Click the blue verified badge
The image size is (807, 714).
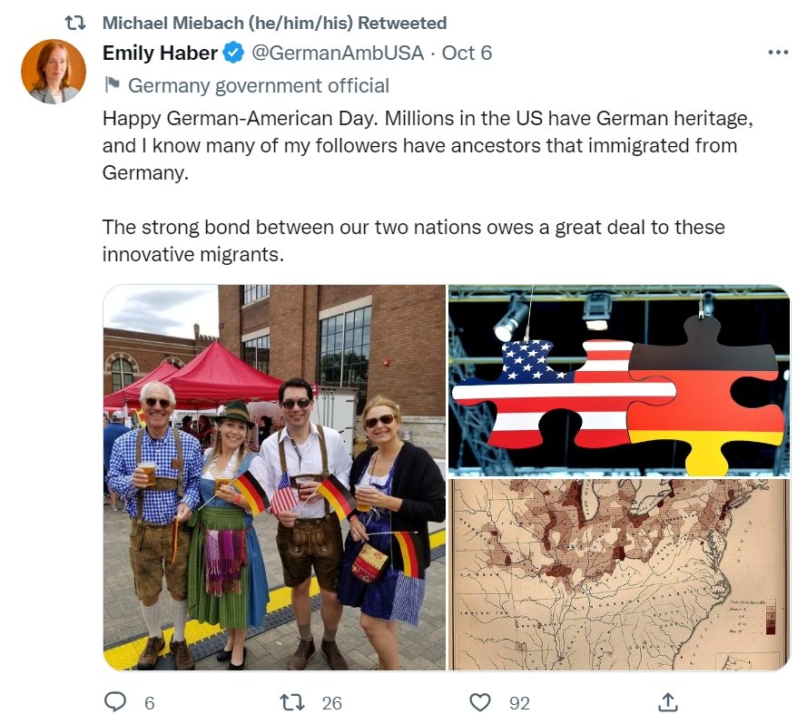tap(233, 53)
